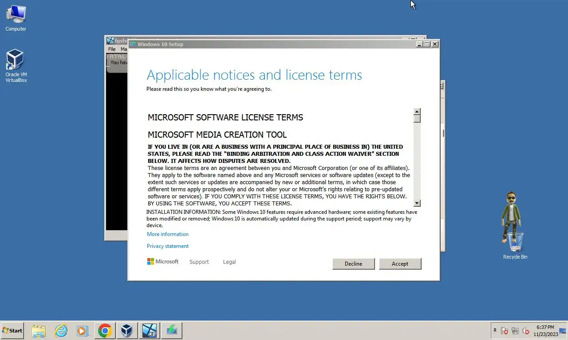Click the Applicable notices and license terms title
Image resolution: width=568 pixels, height=340 pixels.
[x=254, y=75]
